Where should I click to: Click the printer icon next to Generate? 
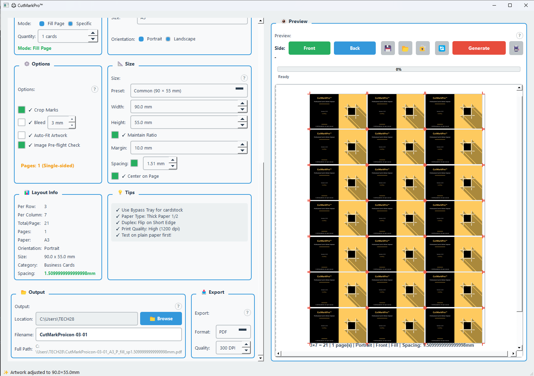516,48
